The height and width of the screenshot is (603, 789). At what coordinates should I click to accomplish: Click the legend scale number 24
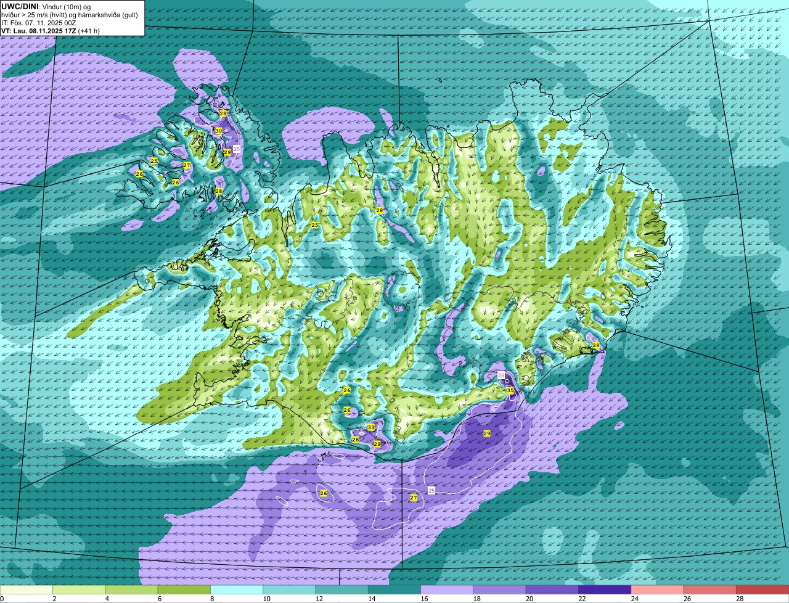[x=634, y=599]
